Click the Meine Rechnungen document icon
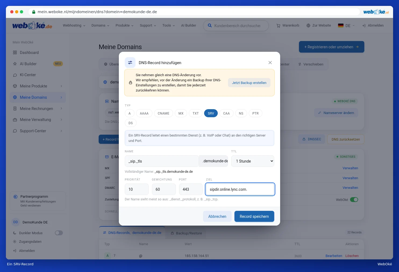The image size is (399, 272). click(15, 109)
